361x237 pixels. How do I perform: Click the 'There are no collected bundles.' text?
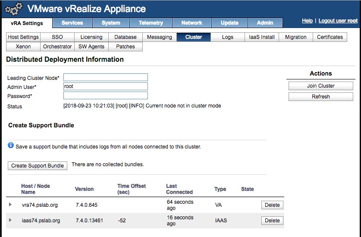pyautogui.click(x=108, y=164)
